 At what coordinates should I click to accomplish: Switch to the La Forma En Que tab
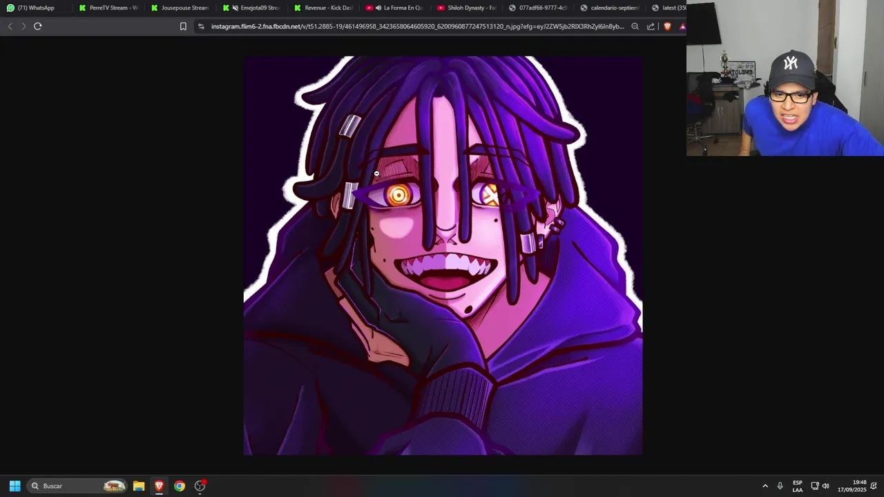click(396, 8)
